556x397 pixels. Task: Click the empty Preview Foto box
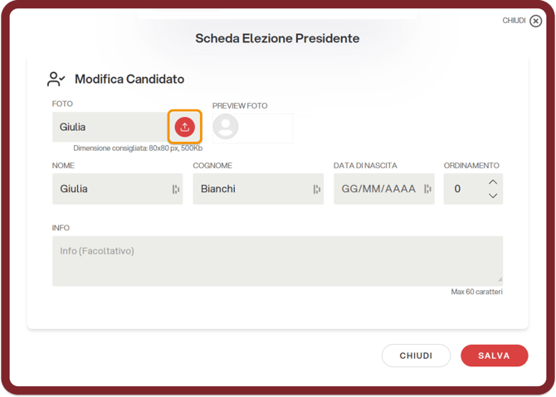[x=267, y=128]
